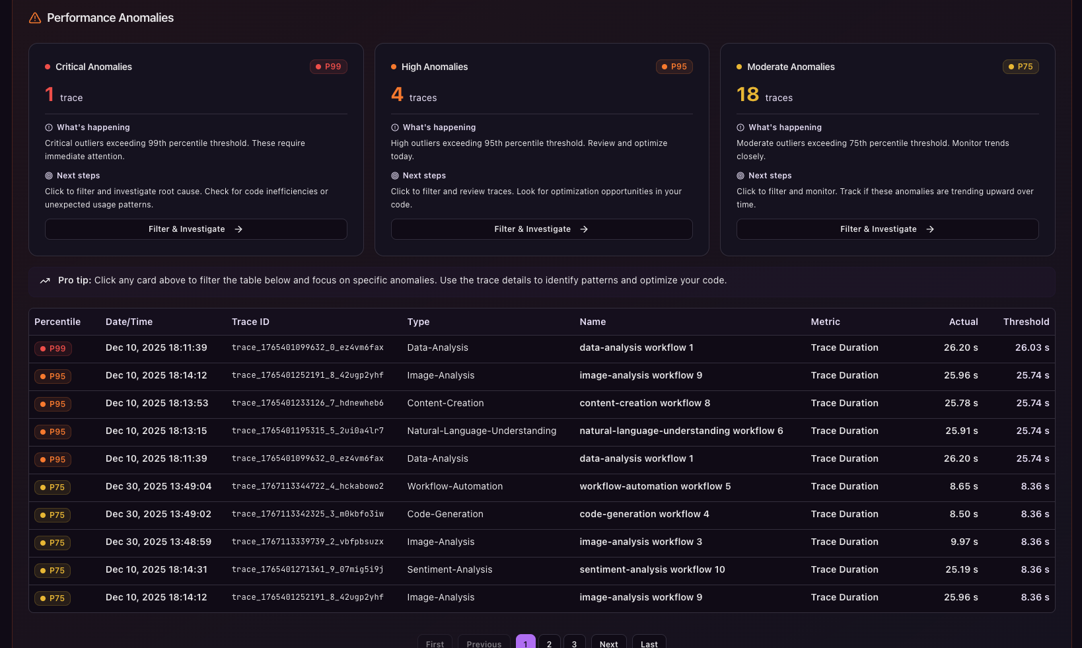Click the trend arrow icon beside Pro tip
1082x648 pixels.
[x=45, y=281]
